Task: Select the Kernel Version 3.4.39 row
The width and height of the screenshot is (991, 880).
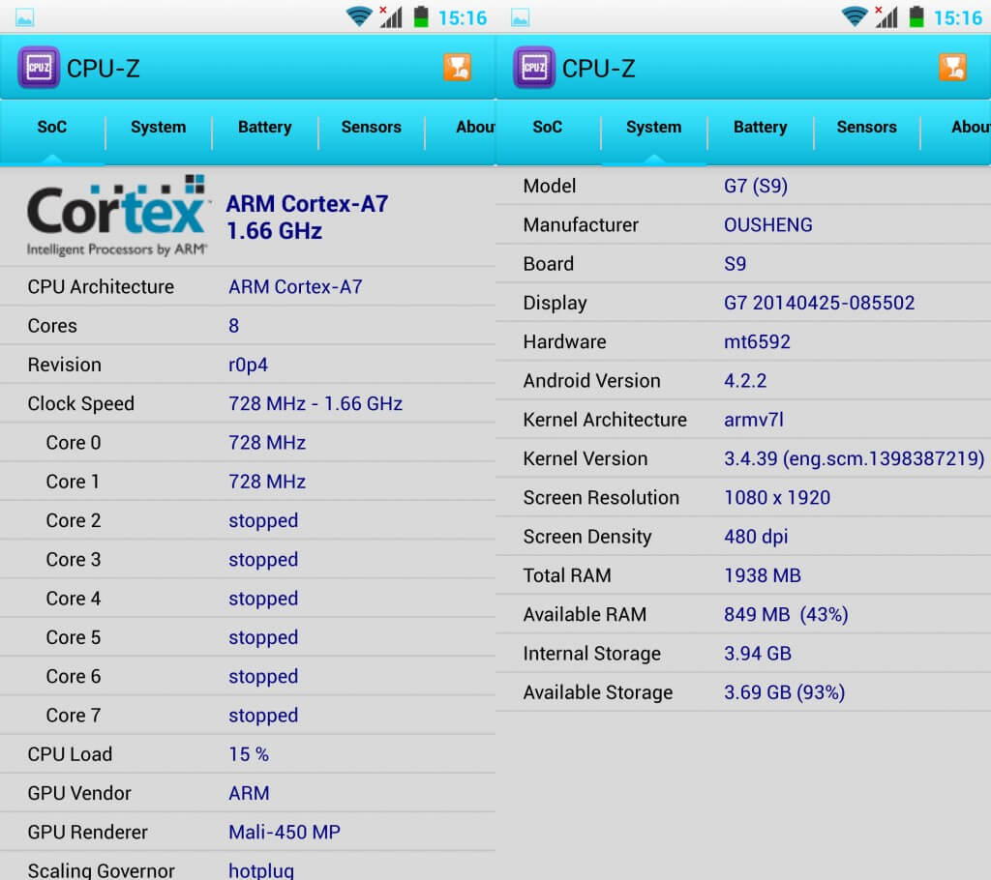Action: coord(743,458)
